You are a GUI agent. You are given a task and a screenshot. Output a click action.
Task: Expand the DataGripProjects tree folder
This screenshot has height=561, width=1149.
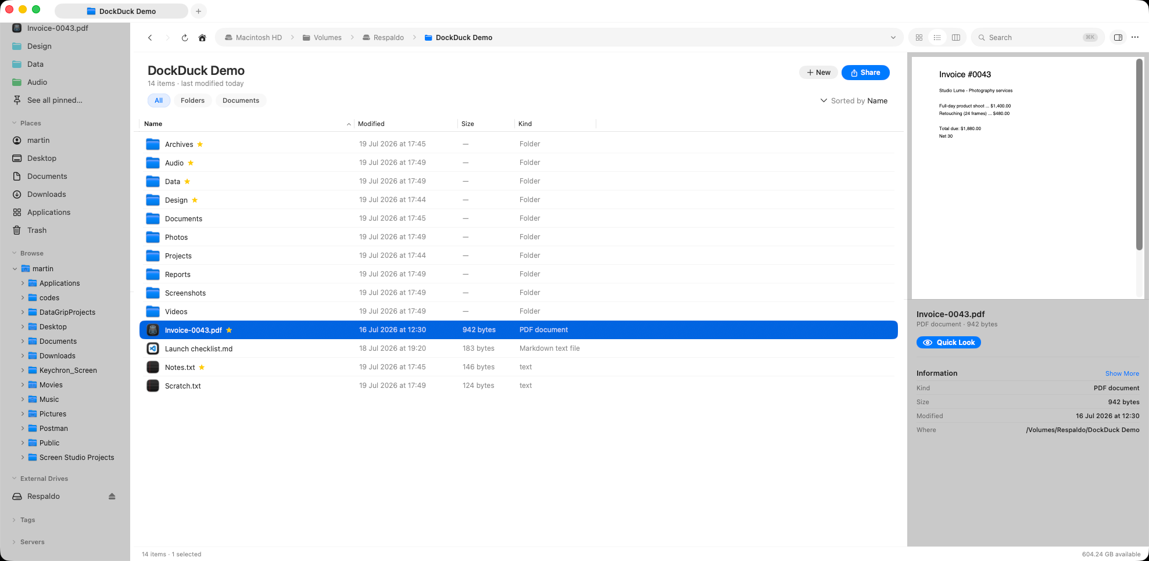point(23,312)
